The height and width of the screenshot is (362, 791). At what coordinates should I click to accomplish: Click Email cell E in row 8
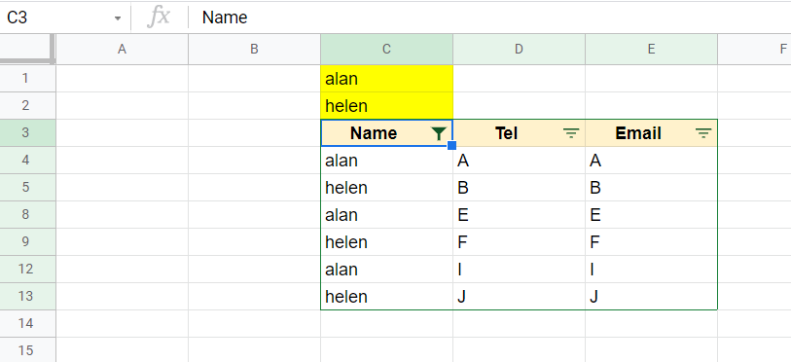tap(651, 215)
